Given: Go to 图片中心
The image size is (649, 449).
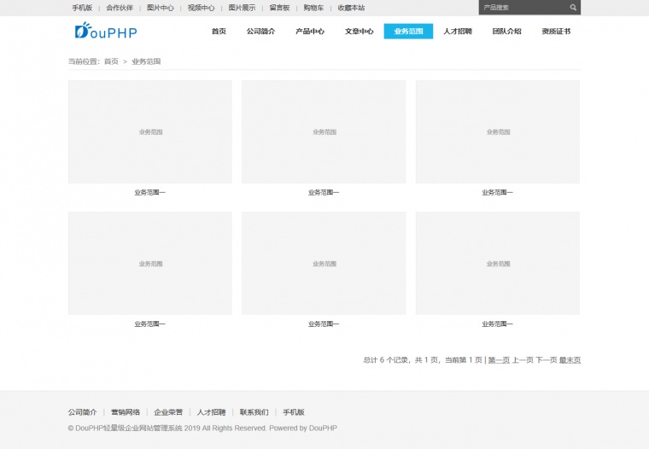Looking at the screenshot, I should [161, 8].
